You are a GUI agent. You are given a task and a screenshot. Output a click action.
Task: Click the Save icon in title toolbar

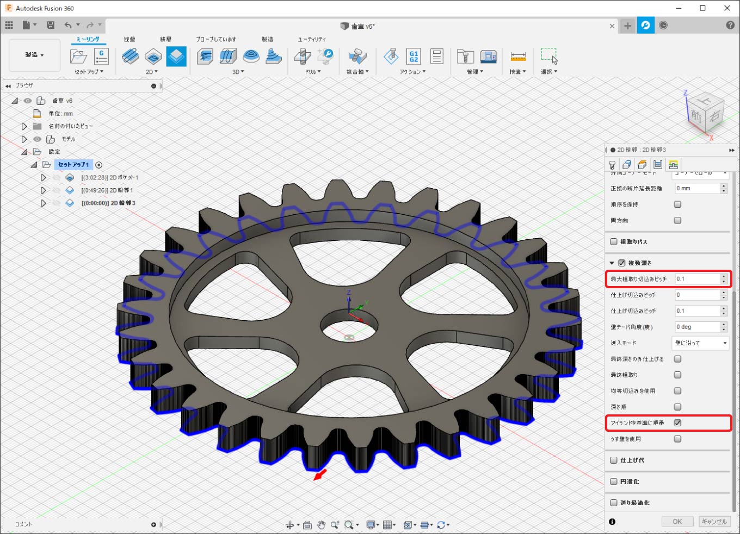pyautogui.click(x=51, y=25)
